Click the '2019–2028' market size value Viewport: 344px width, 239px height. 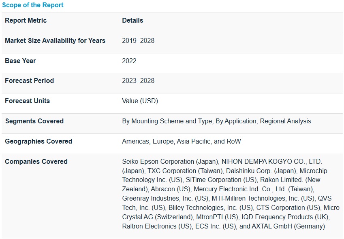[x=138, y=41]
